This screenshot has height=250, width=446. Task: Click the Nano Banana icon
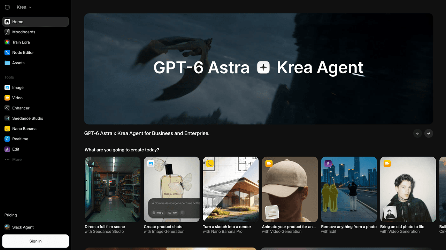[x=7, y=128]
